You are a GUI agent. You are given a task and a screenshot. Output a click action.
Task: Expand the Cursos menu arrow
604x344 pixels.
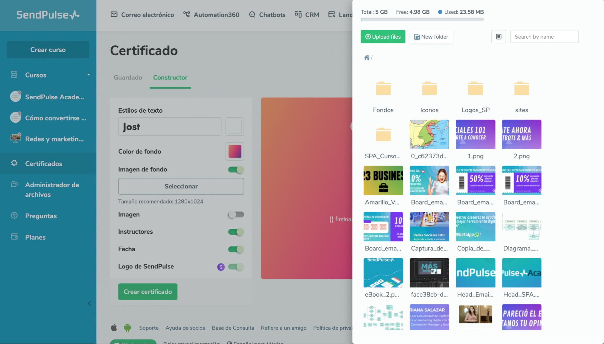coord(89,75)
